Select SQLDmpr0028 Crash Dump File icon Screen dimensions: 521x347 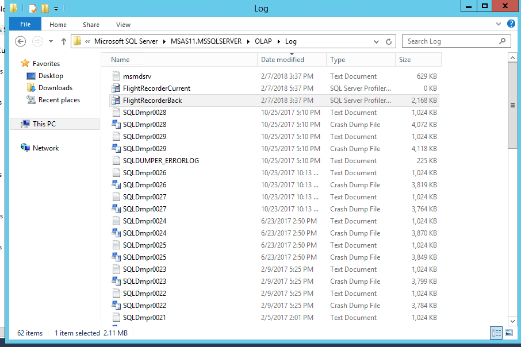click(x=116, y=124)
